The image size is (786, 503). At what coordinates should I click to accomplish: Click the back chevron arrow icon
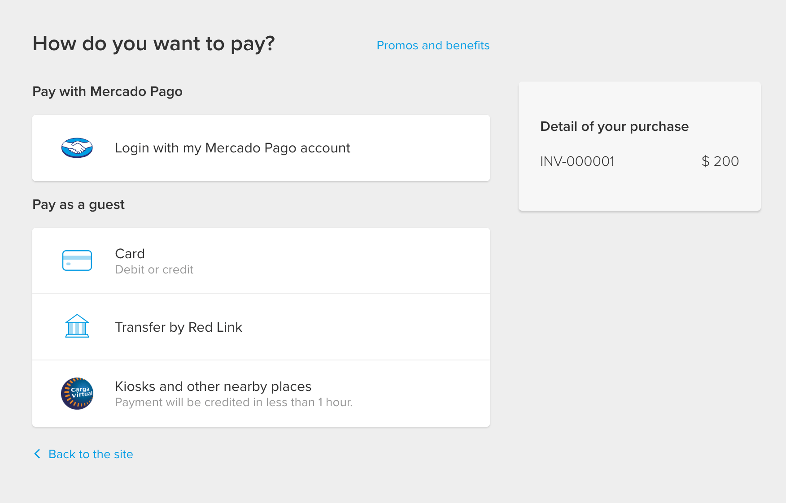(x=37, y=454)
